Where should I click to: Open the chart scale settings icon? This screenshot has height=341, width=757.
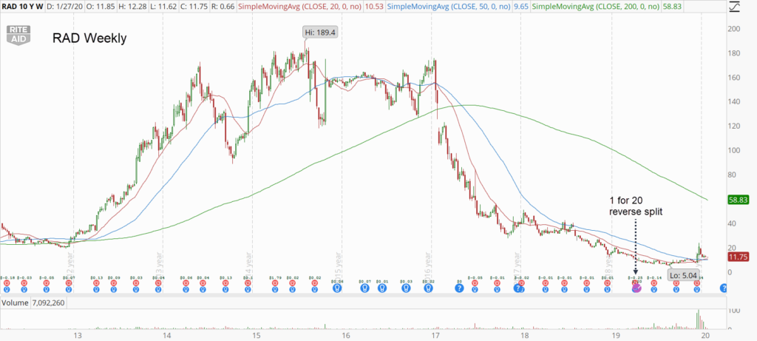click(x=734, y=6)
